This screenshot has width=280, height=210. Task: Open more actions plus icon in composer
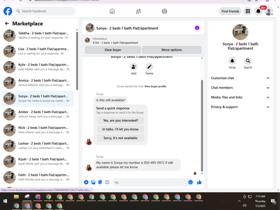point(86,182)
